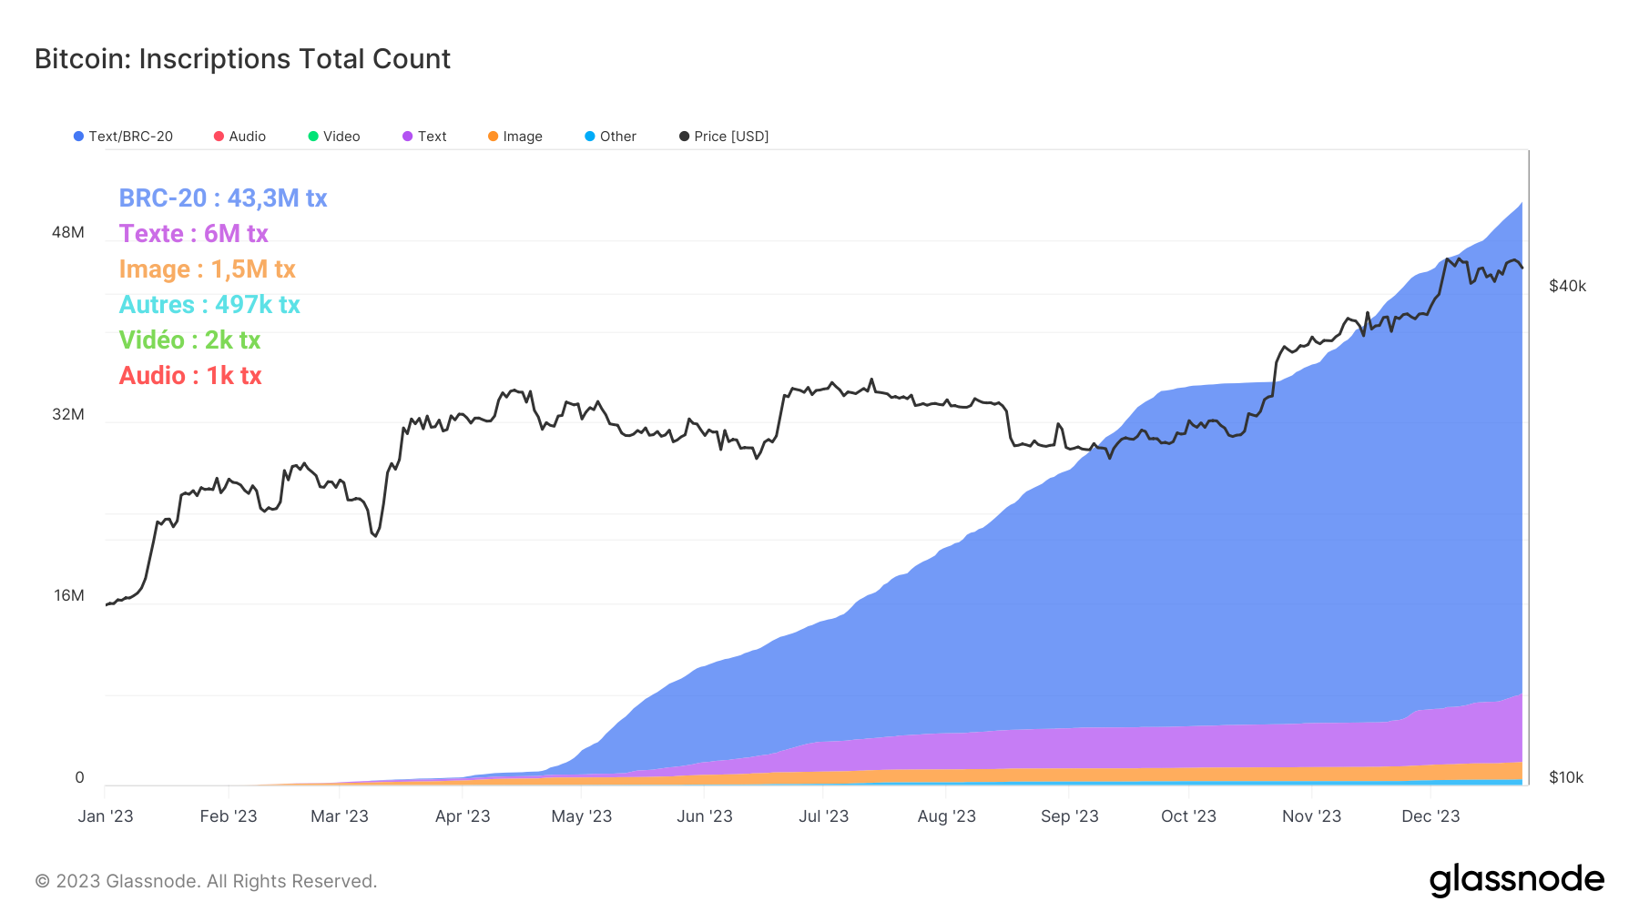Image resolution: width=1639 pixels, height=922 pixels.
Task: Click the Texte : 6M tx annotation
Action: (193, 234)
